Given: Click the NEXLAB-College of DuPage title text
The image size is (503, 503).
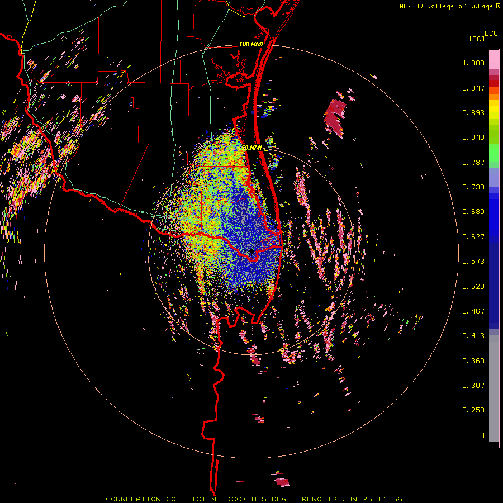Looking at the screenshot, I should 447,6.
